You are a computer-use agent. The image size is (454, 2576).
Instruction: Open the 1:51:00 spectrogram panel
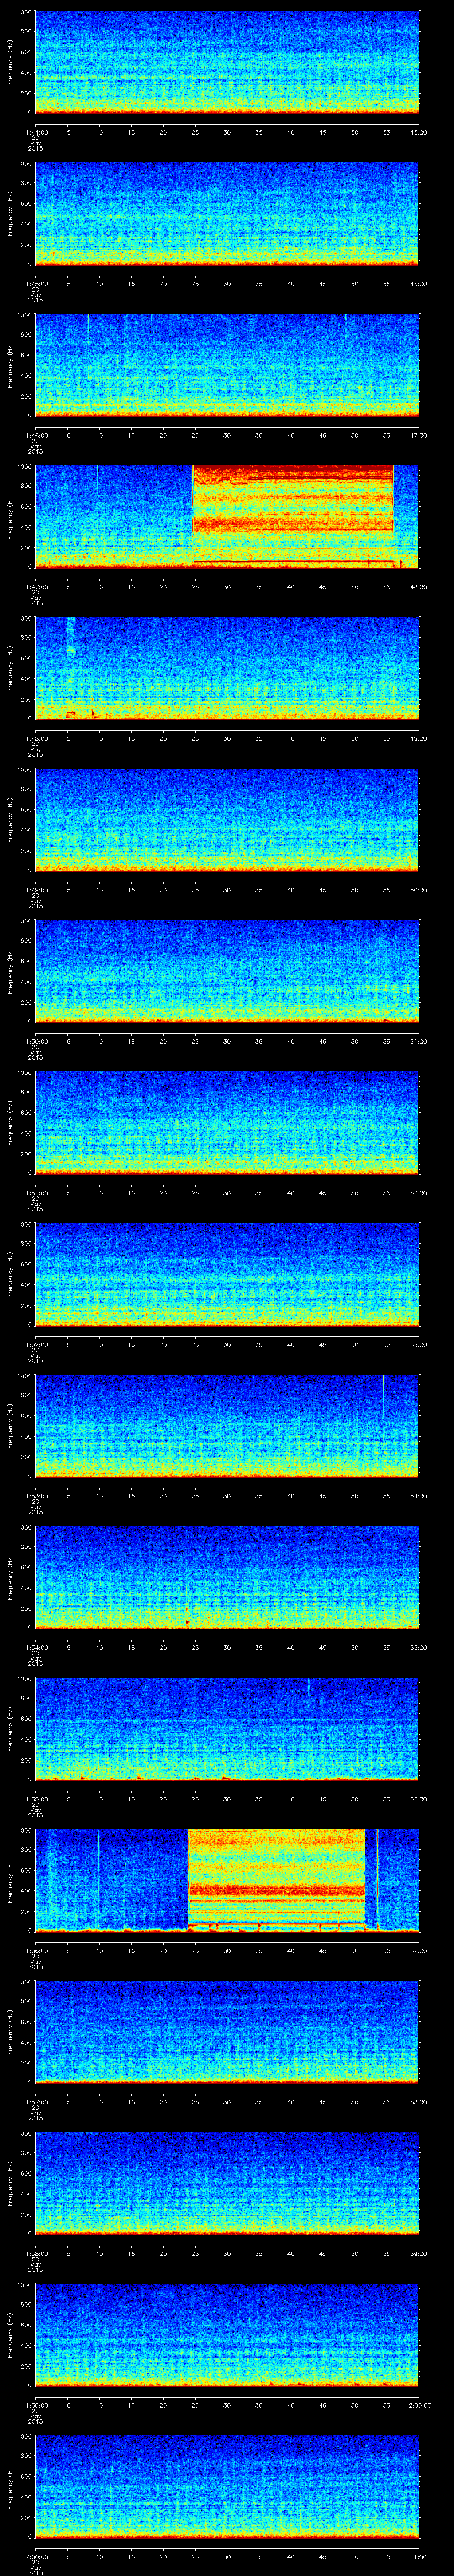[x=227, y=1122]
